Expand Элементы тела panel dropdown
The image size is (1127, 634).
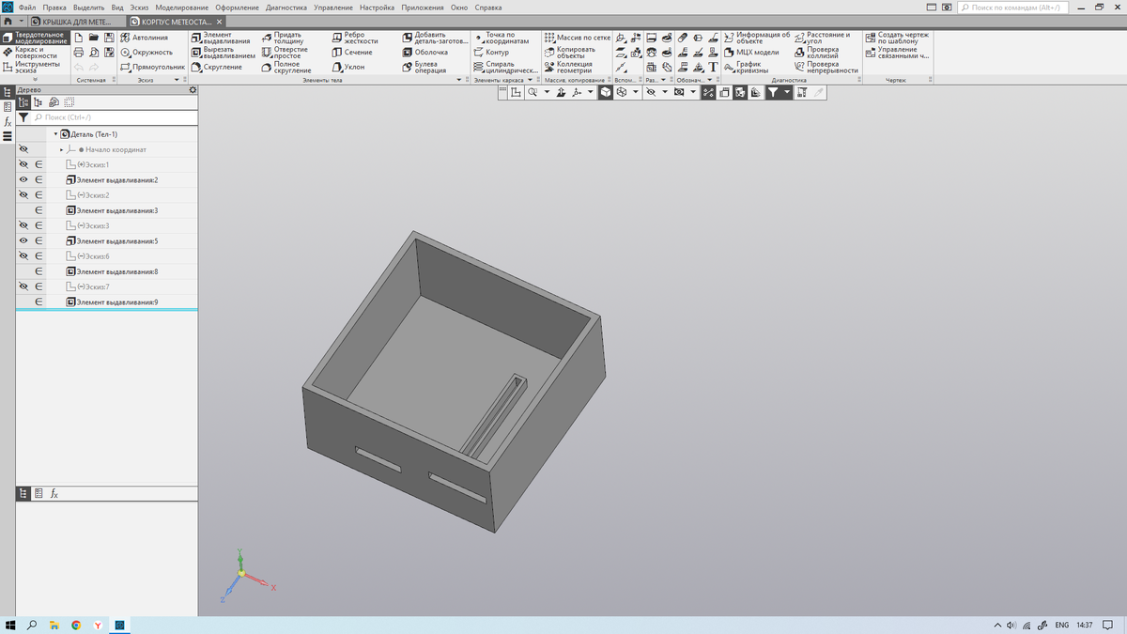pos(459,80)
